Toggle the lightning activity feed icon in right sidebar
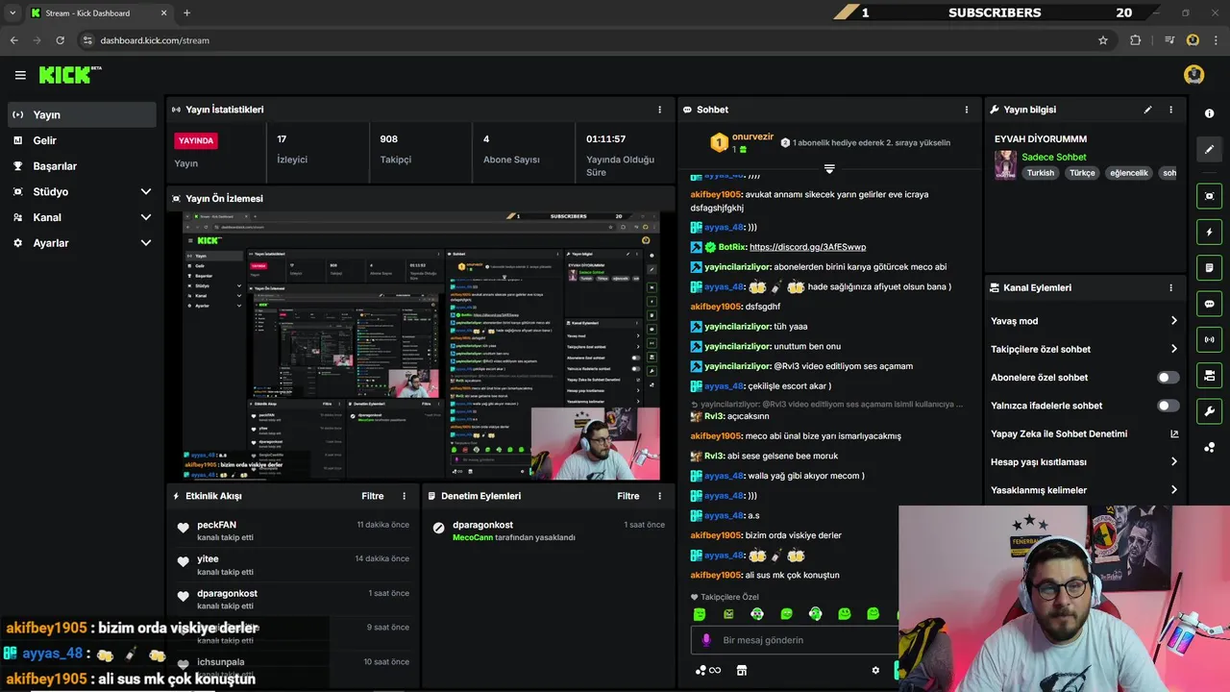 tap(1209, 232)
